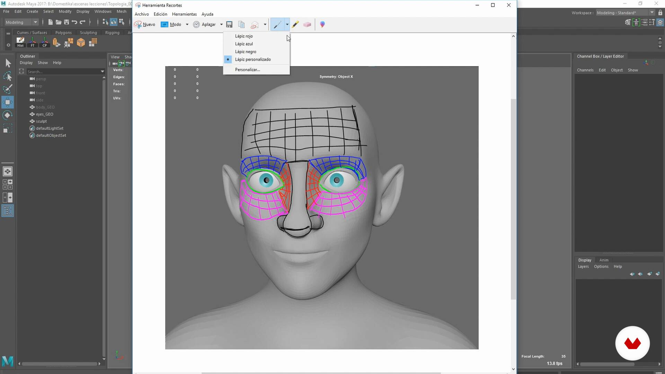Copy the snip with the copy icon
Image resolution: width=665 pixels, height=374 pixels.
pyautogui.click(x=241, y=25)
